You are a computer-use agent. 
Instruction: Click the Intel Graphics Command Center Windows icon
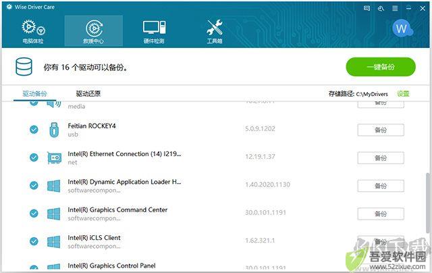click(x=53, y=214)
